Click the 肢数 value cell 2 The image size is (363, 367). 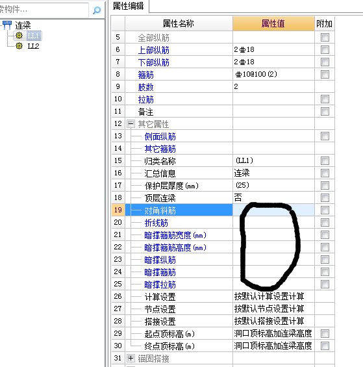[273, 86]
